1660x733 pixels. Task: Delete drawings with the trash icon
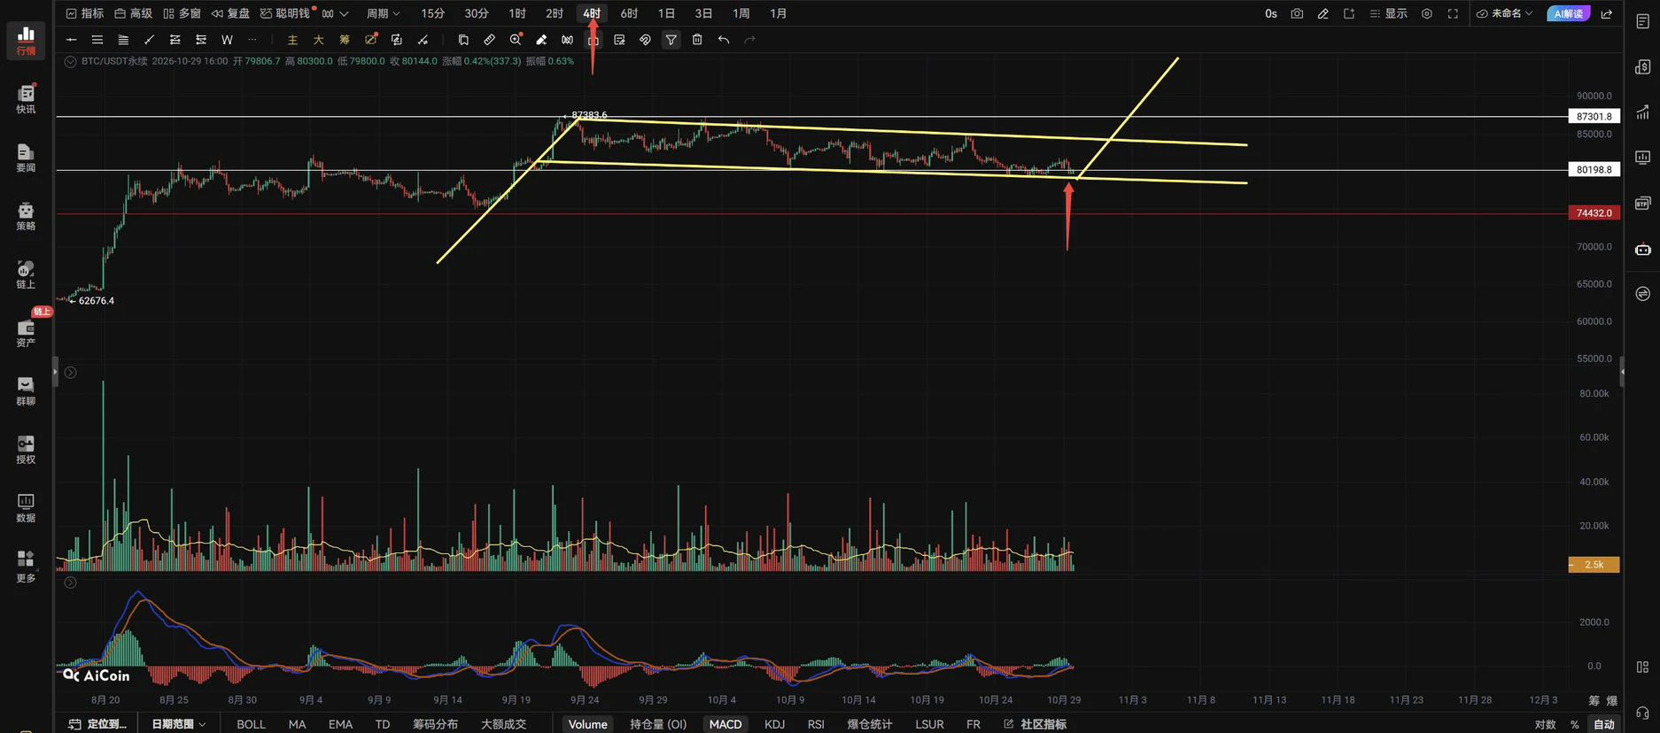(x=697, y=39)
